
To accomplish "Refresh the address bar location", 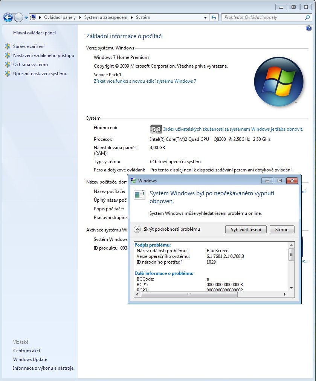I will click(214, 17).
